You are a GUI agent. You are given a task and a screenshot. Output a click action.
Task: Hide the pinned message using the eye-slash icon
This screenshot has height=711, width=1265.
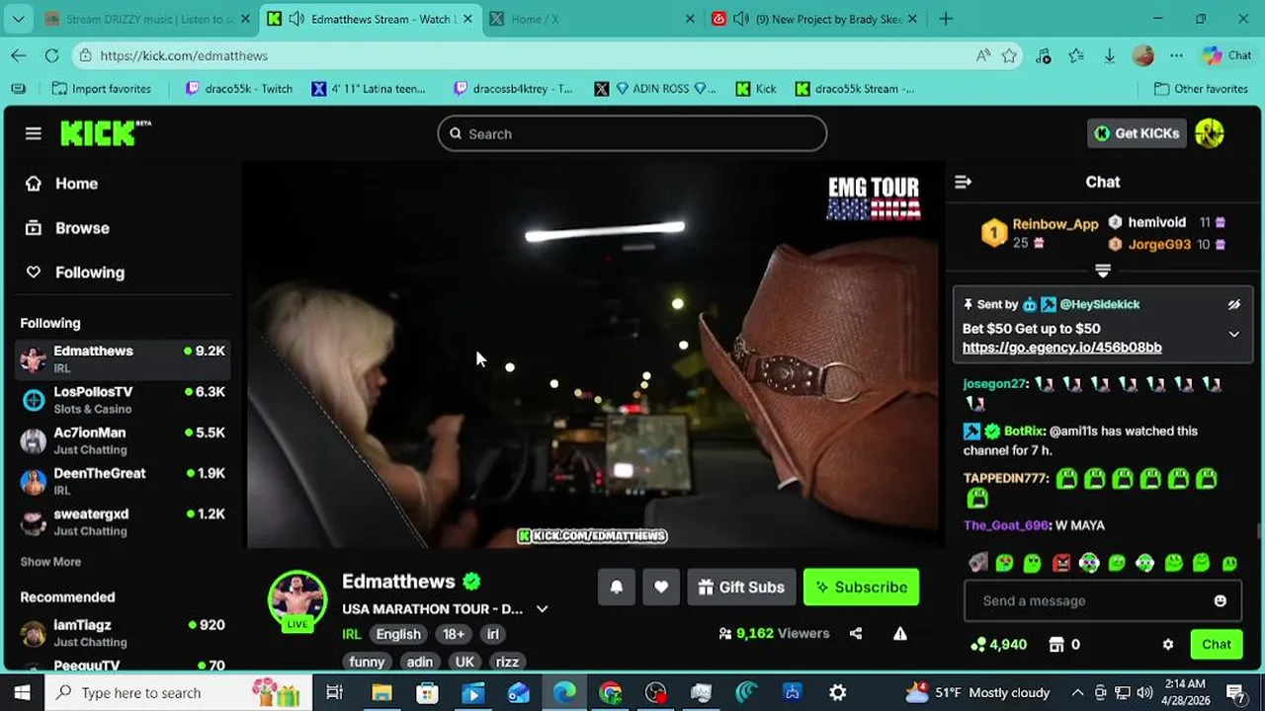(x=1233, y=305)
